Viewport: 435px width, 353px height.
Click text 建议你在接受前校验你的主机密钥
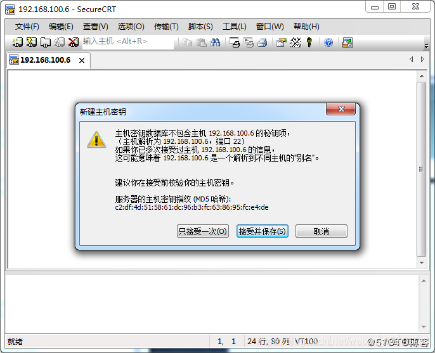click(174, 183)
